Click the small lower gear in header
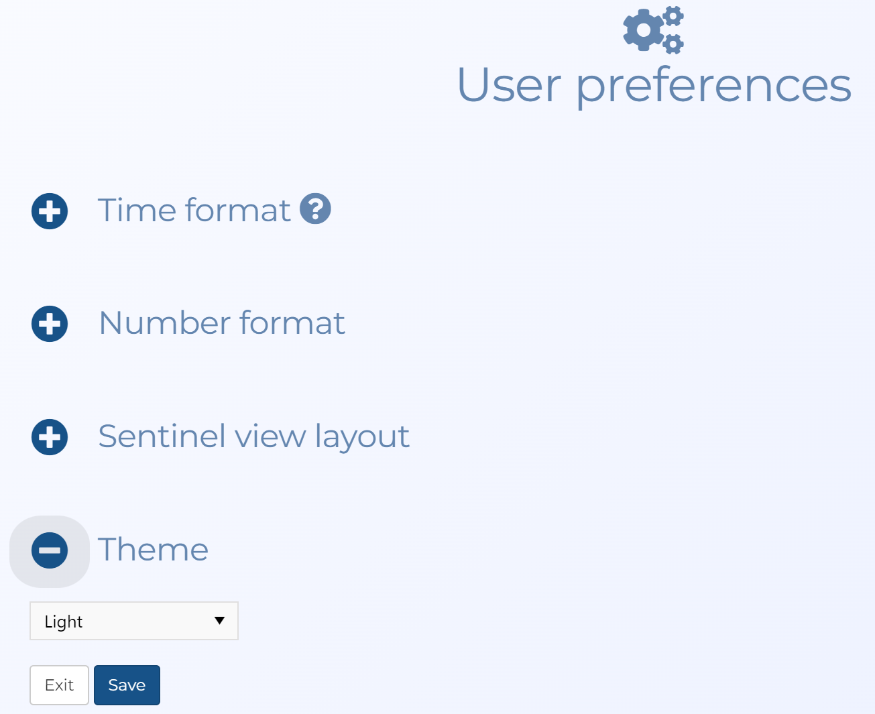The height and width of the screenshot is (714, 875). tap(673, 44)
